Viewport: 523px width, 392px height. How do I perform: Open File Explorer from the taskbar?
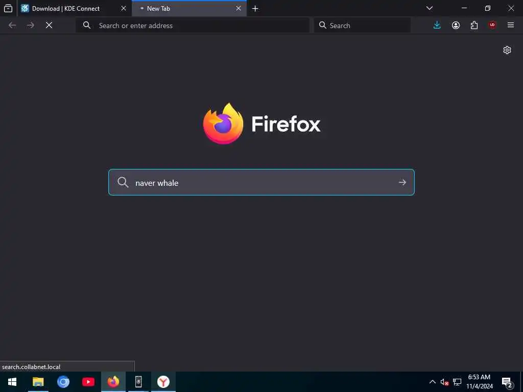click(38, 382)
